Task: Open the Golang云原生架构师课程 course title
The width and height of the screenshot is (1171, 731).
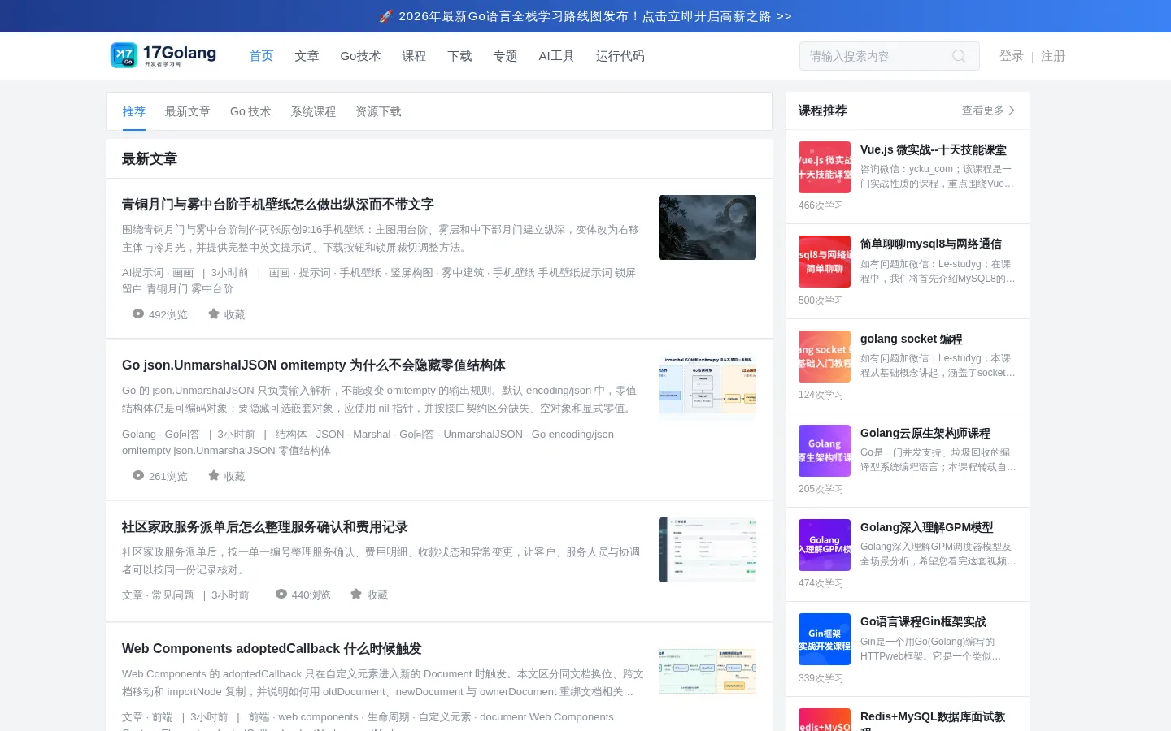Action: [925, 433]
